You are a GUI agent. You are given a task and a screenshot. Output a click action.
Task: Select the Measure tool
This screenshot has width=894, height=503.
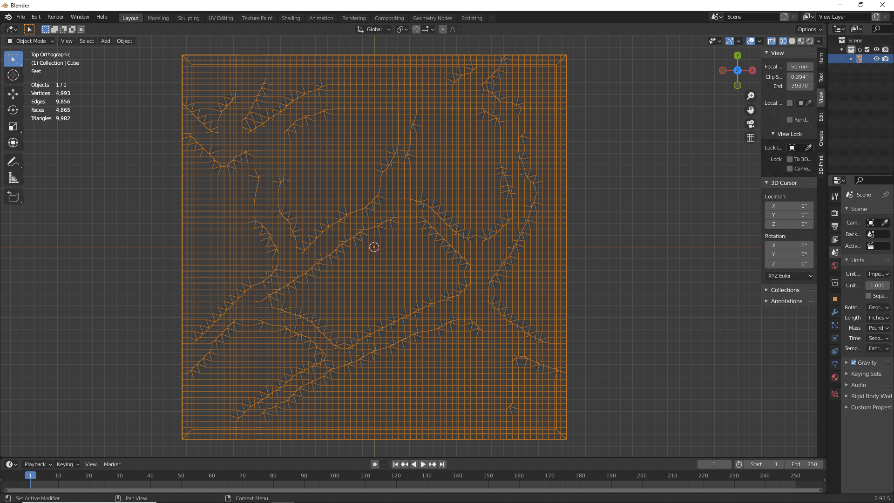[x=13, y=178]
